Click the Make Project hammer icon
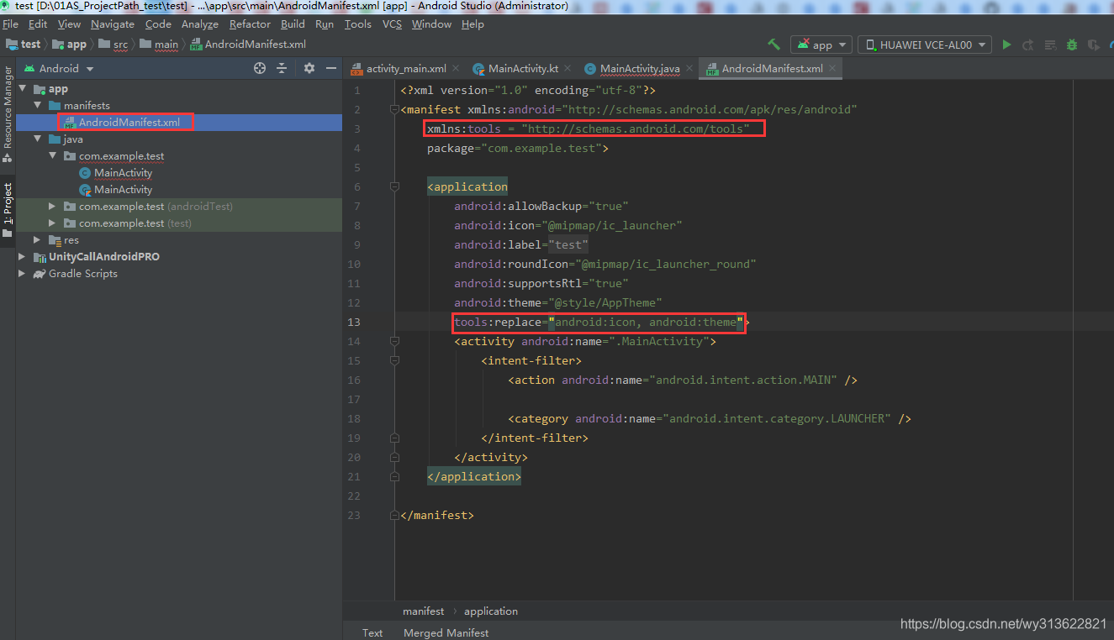 coord(773,45)
